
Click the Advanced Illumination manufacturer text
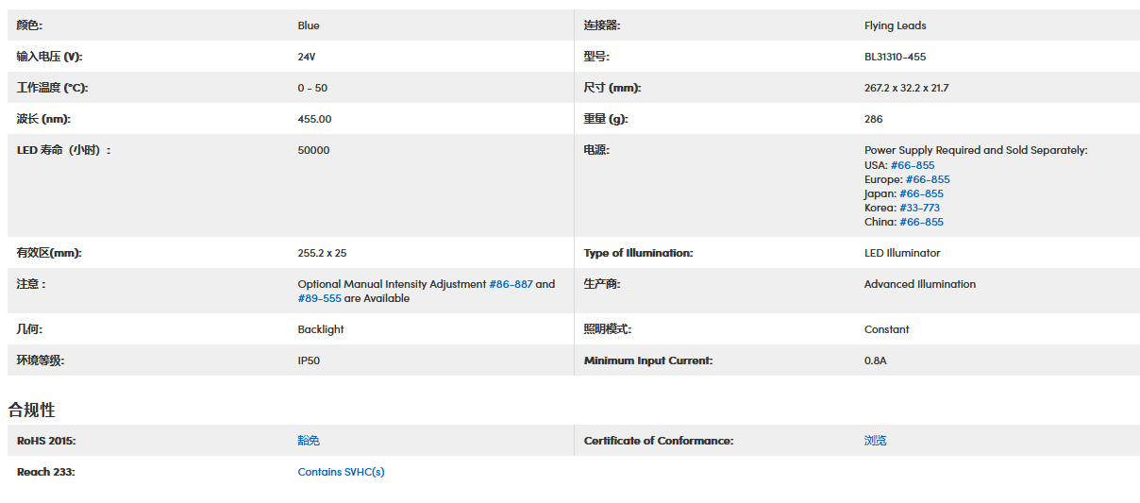point(919,284)
